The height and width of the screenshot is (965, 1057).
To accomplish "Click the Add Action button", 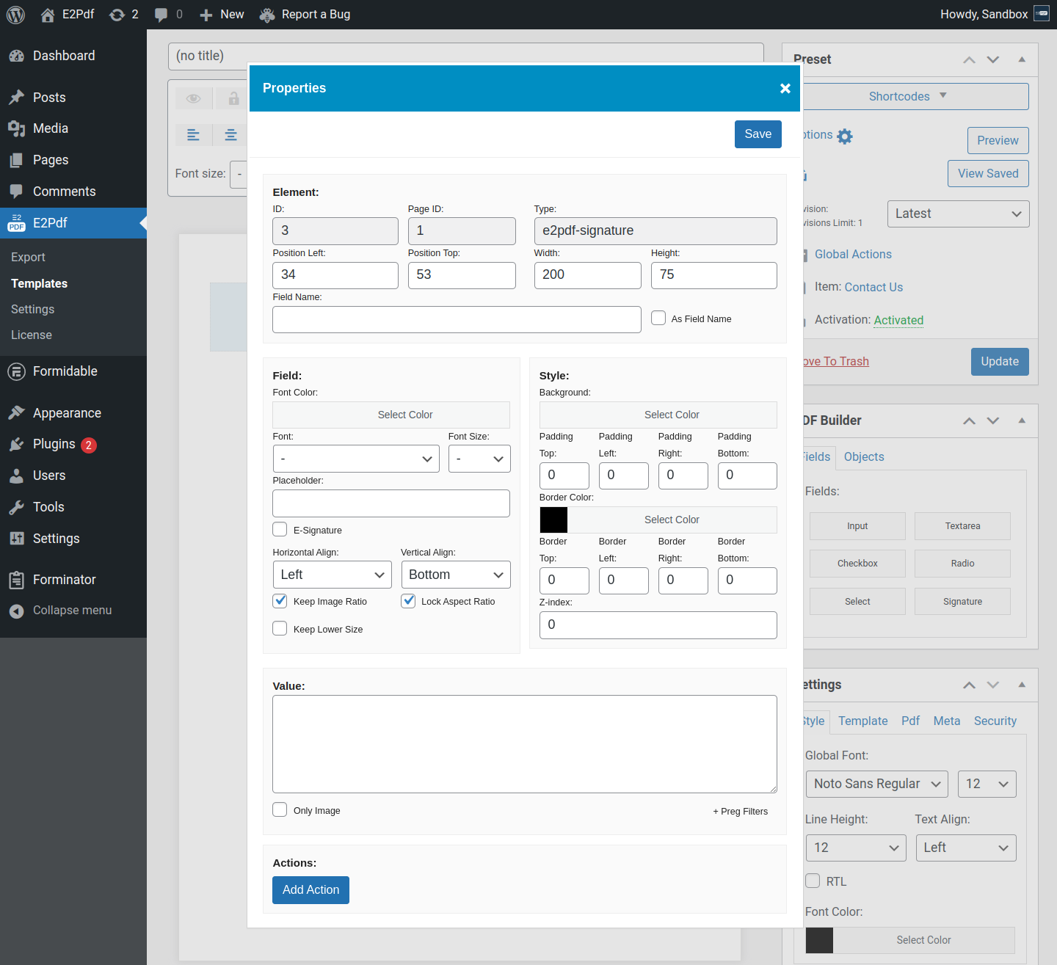I will coord(310,889).
